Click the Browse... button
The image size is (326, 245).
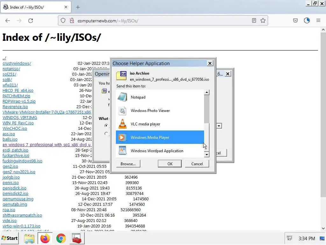[x=128, y=164]
